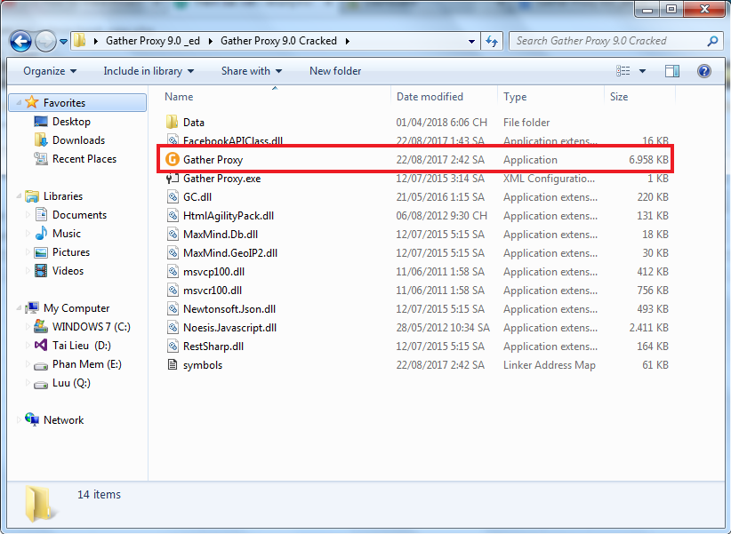Click the magnifier search icon
This screenshot has height=534, width=731.
[712, 41]
